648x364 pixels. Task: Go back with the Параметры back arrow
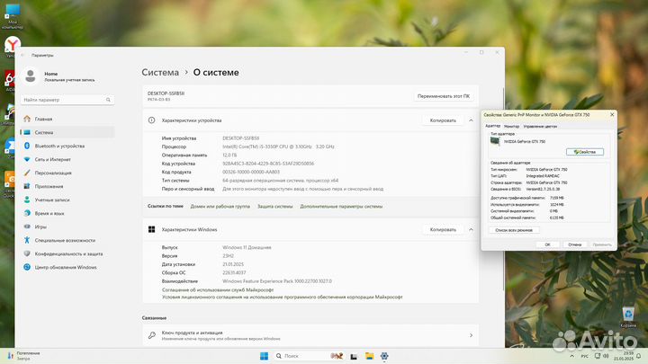22,55
